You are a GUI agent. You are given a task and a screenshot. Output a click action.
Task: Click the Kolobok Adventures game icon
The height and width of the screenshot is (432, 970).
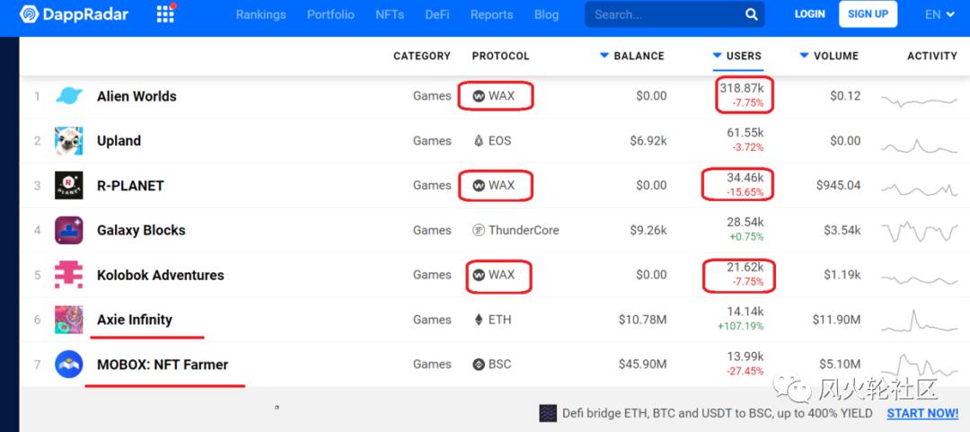[x=69, y=275]
